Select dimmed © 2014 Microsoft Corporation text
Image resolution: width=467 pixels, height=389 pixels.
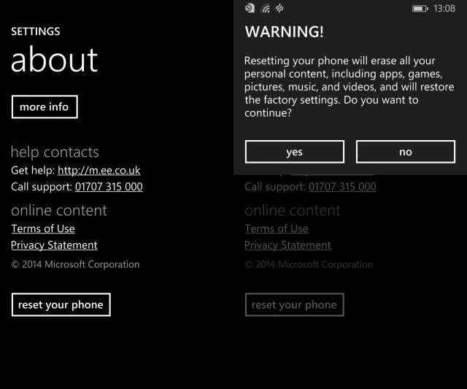pos(309,264)
